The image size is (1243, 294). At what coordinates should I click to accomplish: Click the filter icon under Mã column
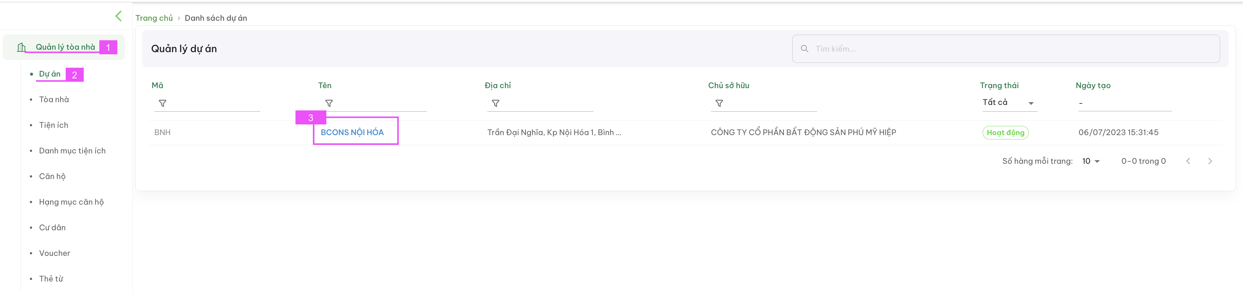coord(163,103)
